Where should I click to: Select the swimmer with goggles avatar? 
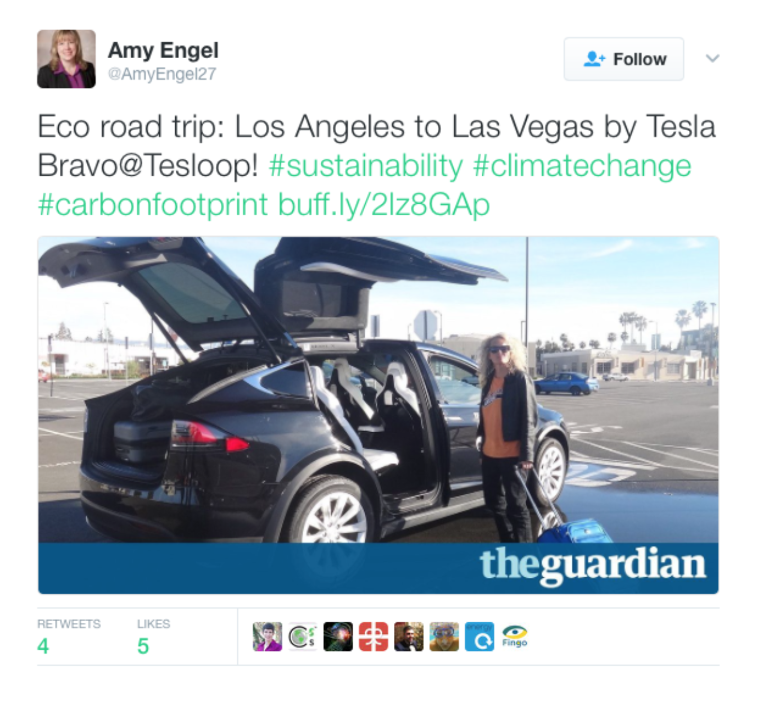[444, 637]
